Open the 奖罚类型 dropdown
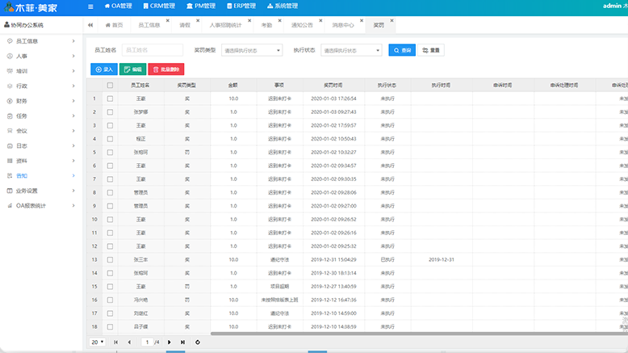This screenshot has height=353, width=628. click(x=251, y=50)
